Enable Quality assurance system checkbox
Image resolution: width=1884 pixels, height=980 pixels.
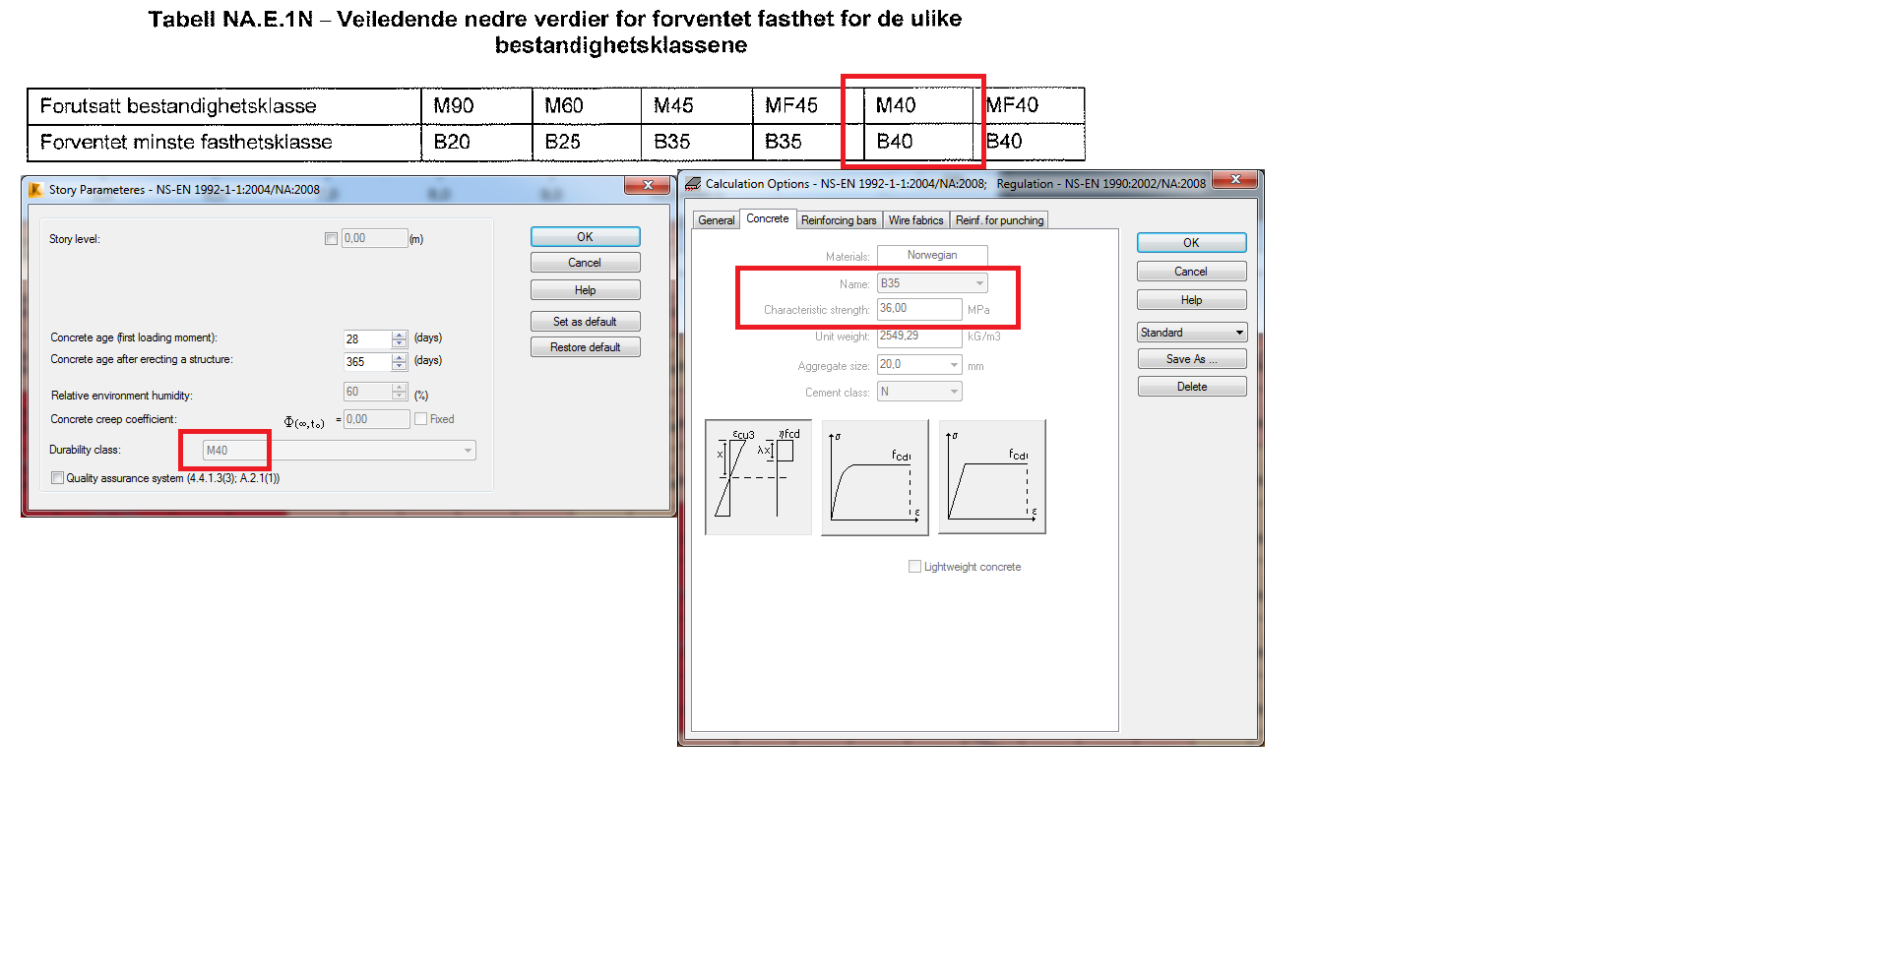click(57, 477)
